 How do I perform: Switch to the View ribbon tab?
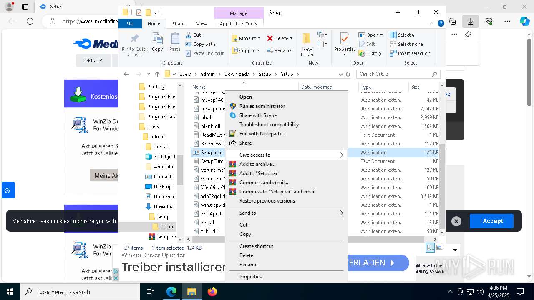[202, 24]
